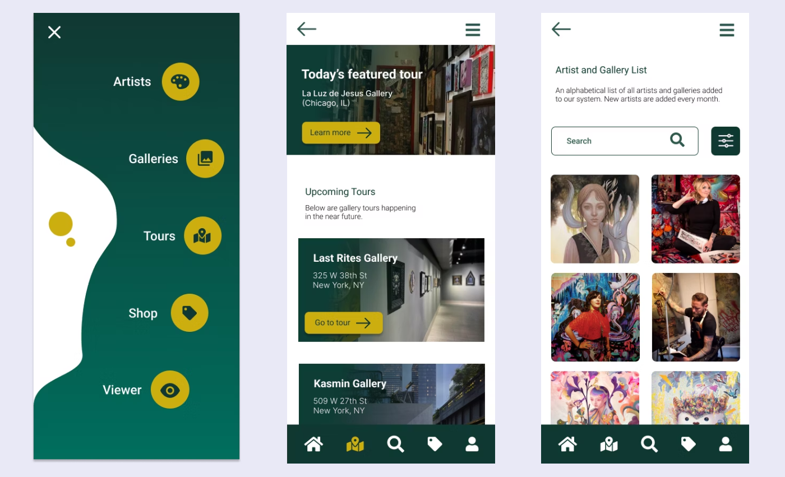Tap highlighted map icon in tours bottom bar
This screenshot has height=477, width=785.
coord(355,445)
